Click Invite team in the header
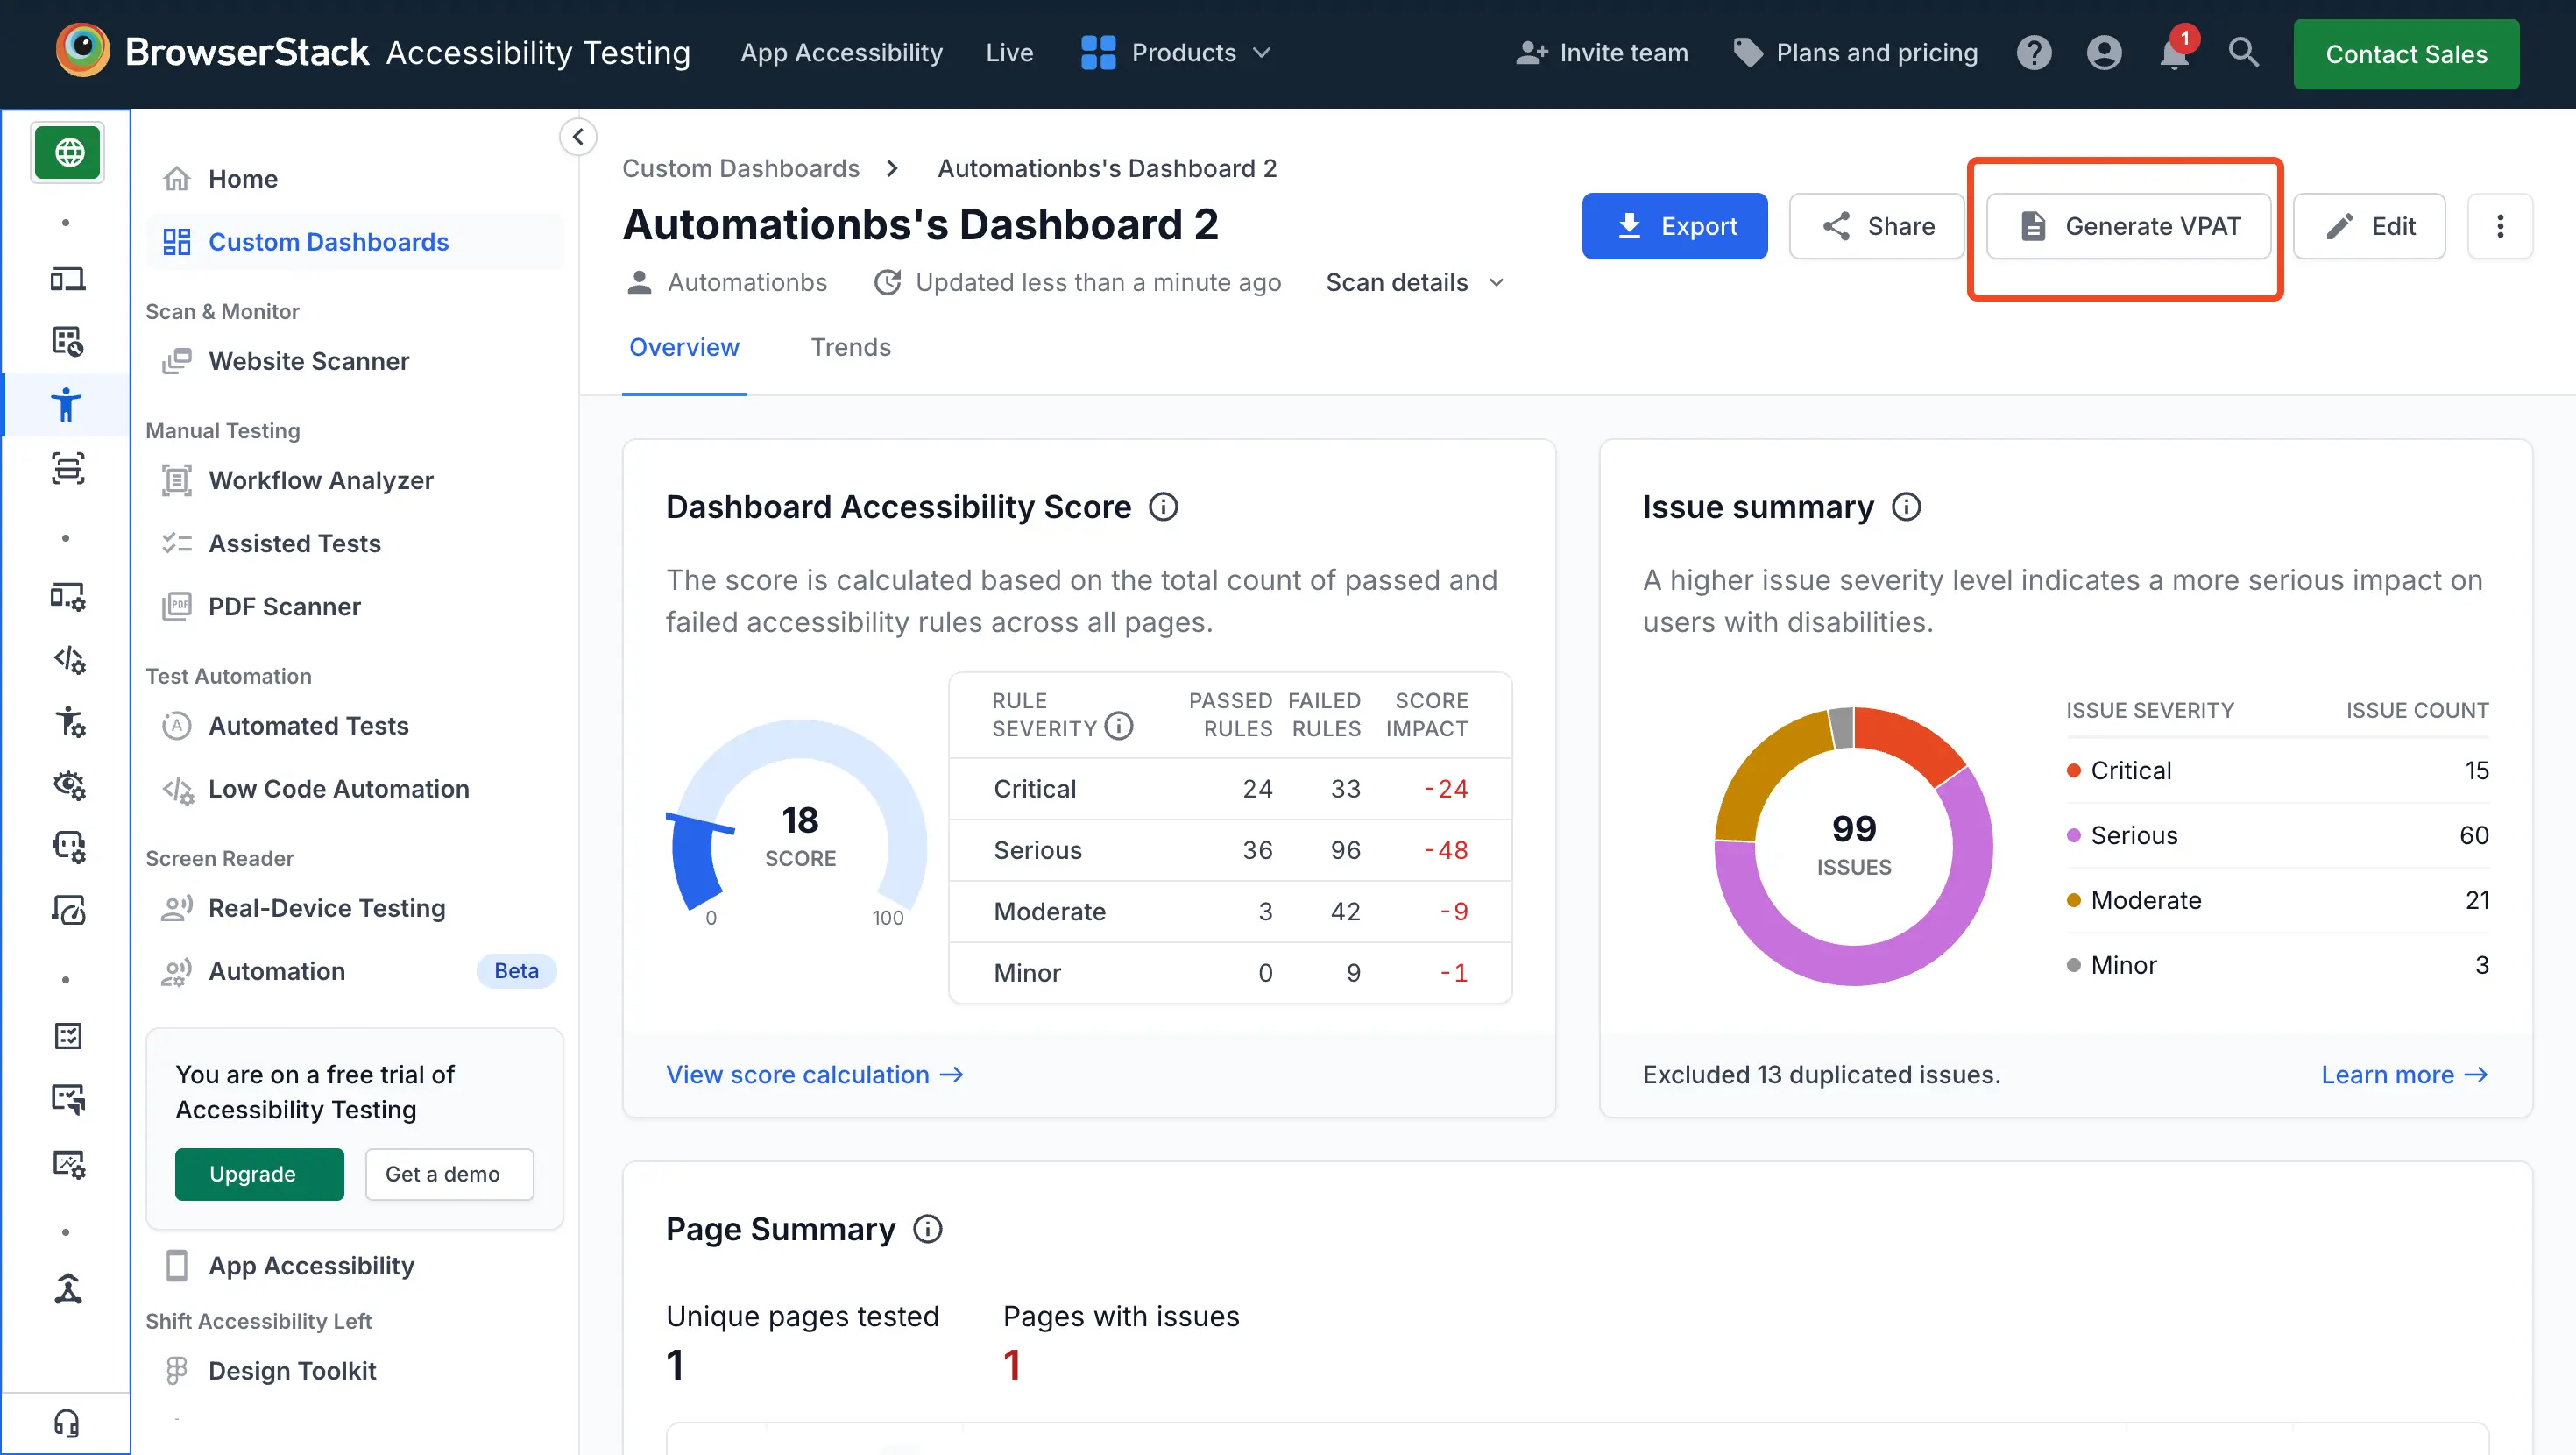2576x1455 pixels. point(1601,53)
